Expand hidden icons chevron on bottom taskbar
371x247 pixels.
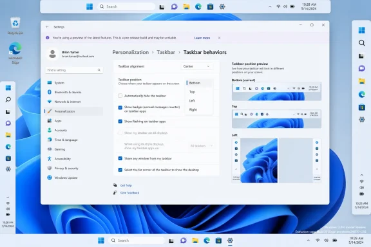click(309, 241)
